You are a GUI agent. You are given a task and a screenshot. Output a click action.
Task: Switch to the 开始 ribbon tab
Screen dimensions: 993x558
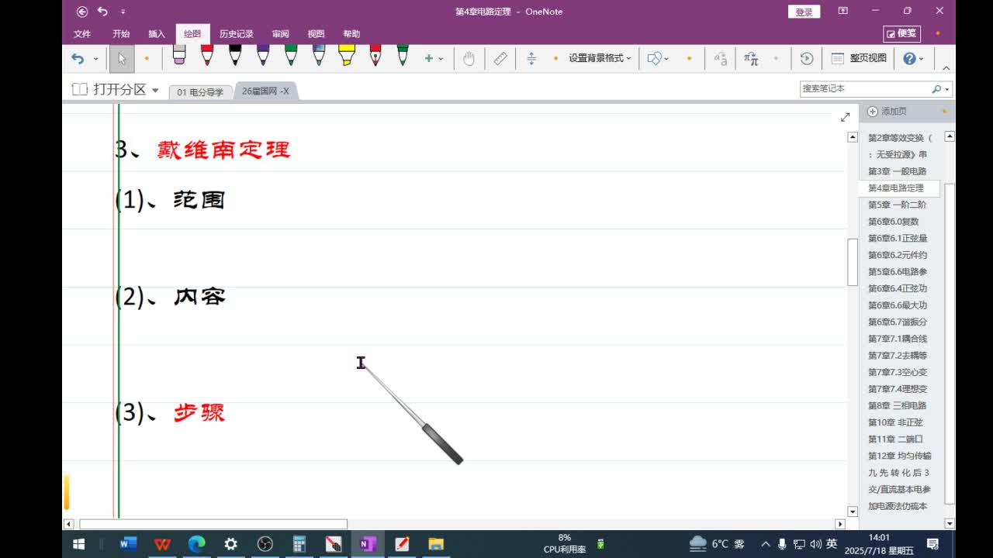coord(121,34)
